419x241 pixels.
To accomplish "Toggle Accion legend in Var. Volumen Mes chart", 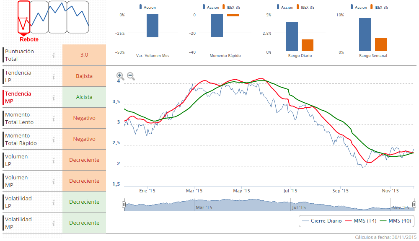I will click(x=147, y=7).
